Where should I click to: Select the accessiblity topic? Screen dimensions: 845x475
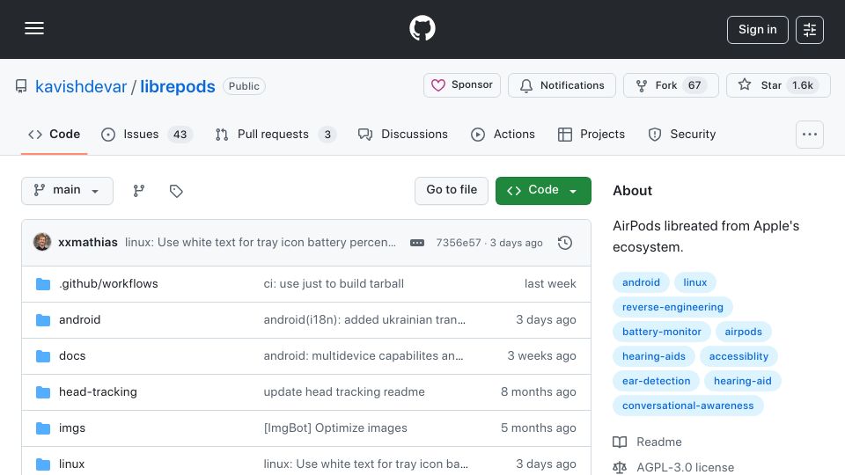point(738,356)
